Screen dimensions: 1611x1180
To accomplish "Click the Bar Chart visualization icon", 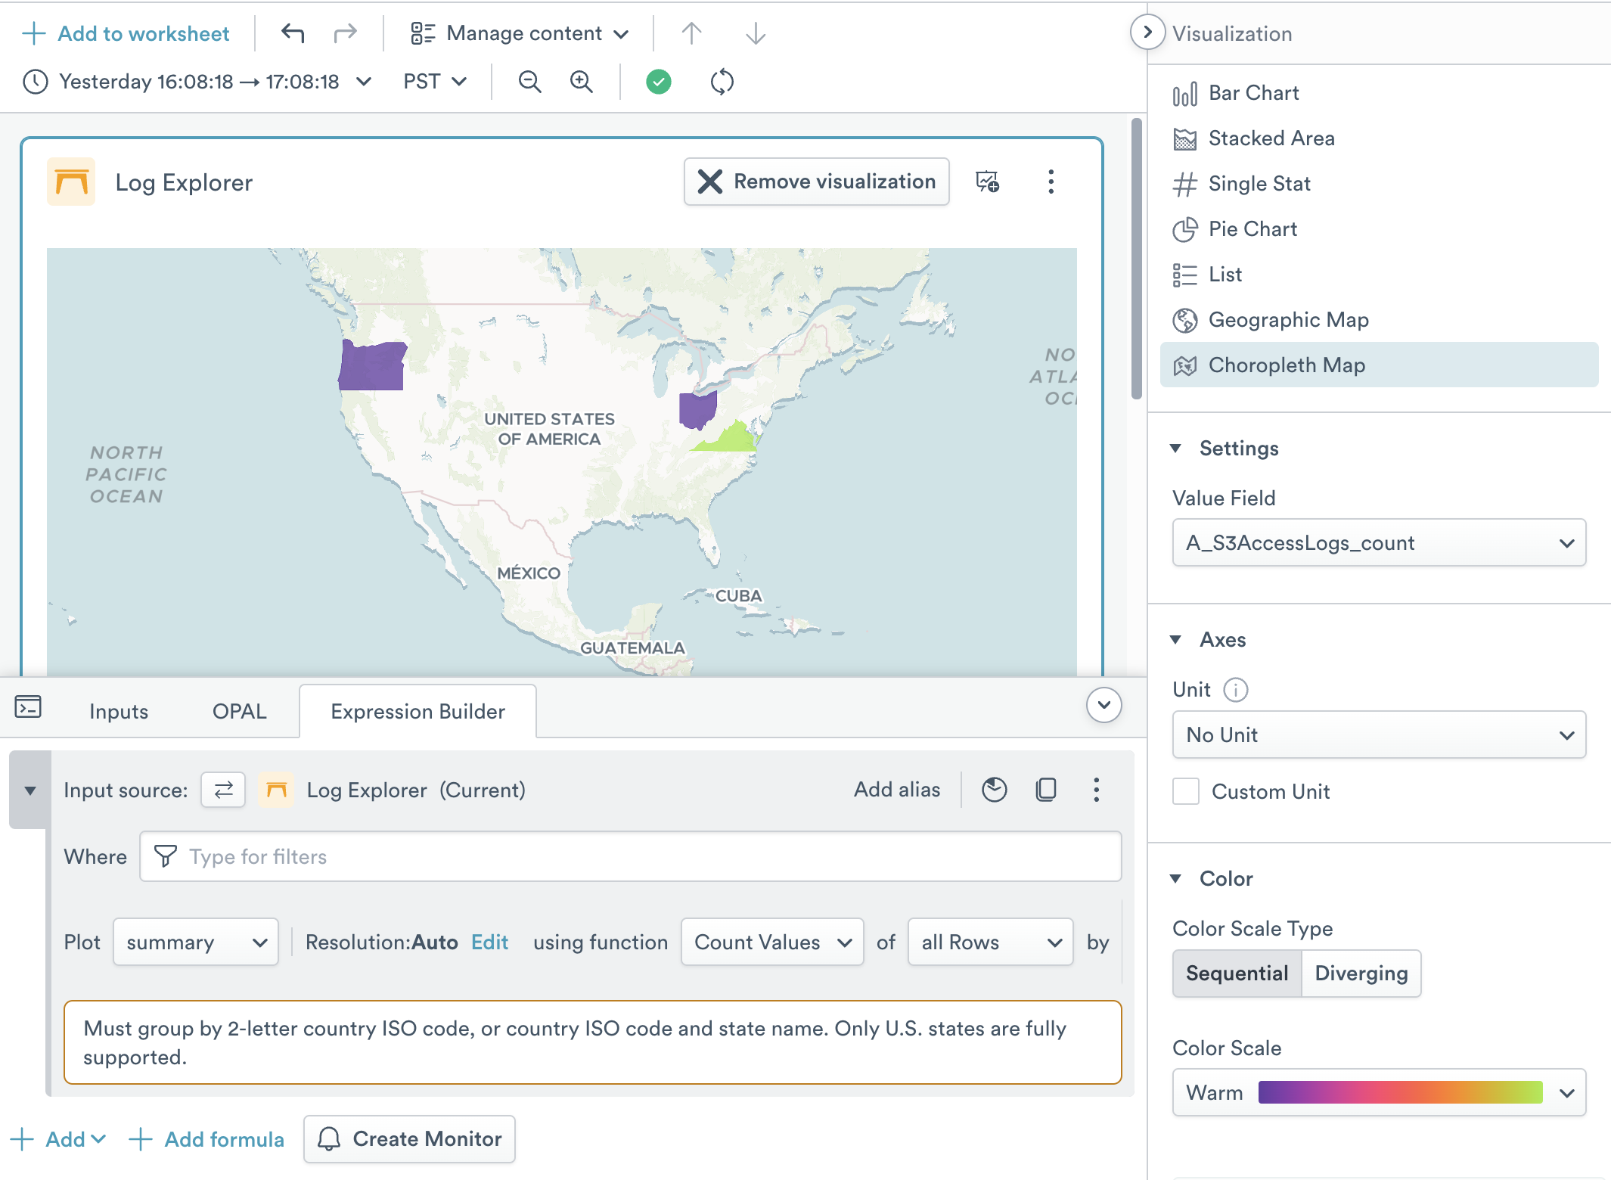I will (1184, 92).
